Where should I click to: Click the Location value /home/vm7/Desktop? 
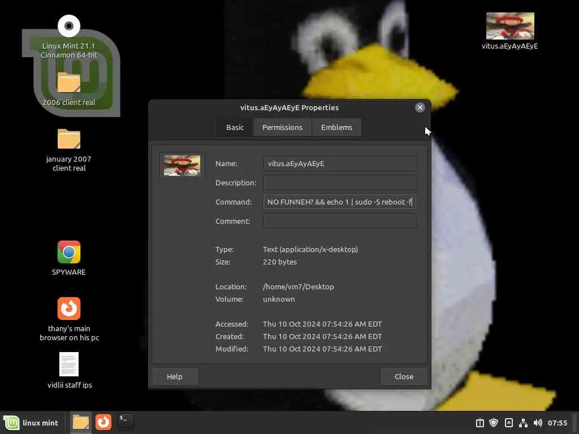tap(299, 287)
